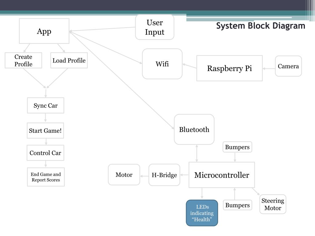
Task: Select the Sync Car step
Action: click(x=46, y=105)
